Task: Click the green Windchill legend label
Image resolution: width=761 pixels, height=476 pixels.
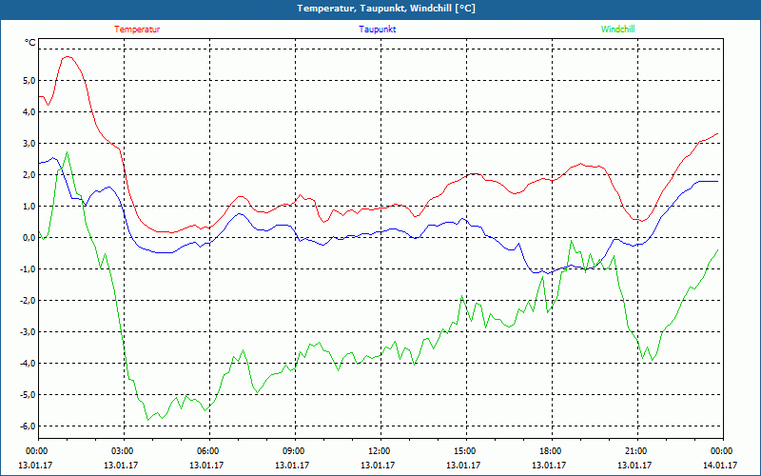Action: (617, 30)
